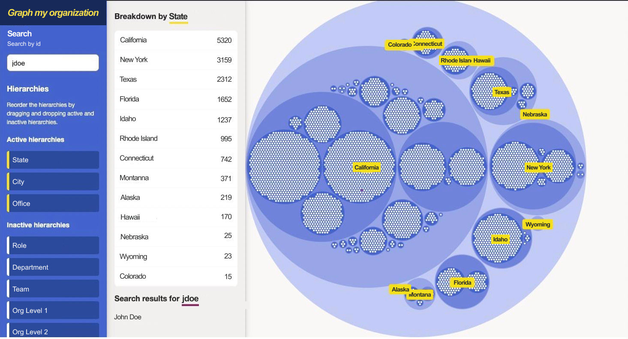The height and width of the screenshot is (339, 628).
Task: Click the Hawaii label on the chart
Action: pyautogui.click(x=482, y=60)
